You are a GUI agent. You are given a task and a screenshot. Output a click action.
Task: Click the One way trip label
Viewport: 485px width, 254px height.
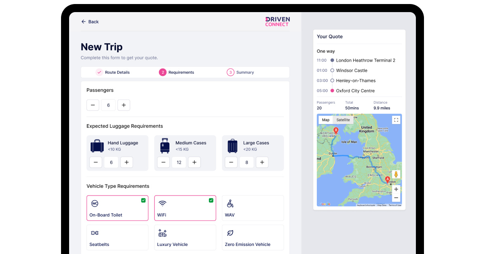(x=326, y=51)
